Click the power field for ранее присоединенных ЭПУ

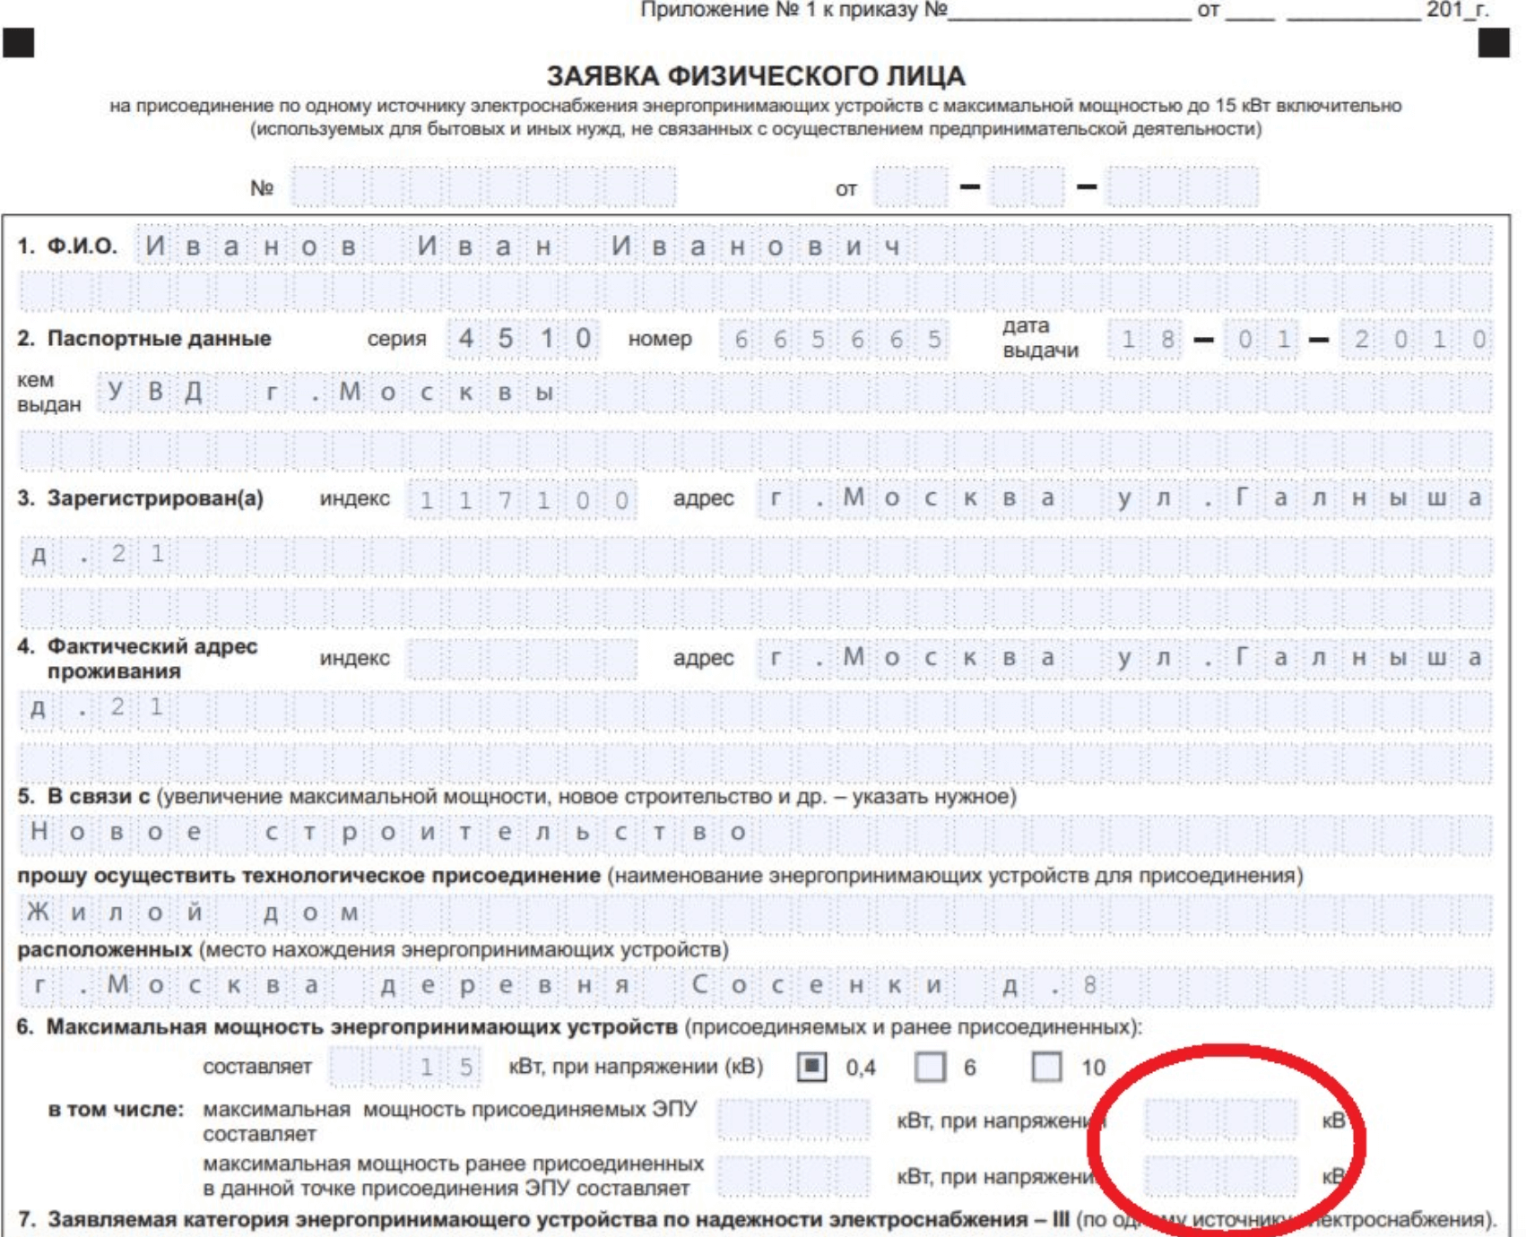[x=794, y=1176]
